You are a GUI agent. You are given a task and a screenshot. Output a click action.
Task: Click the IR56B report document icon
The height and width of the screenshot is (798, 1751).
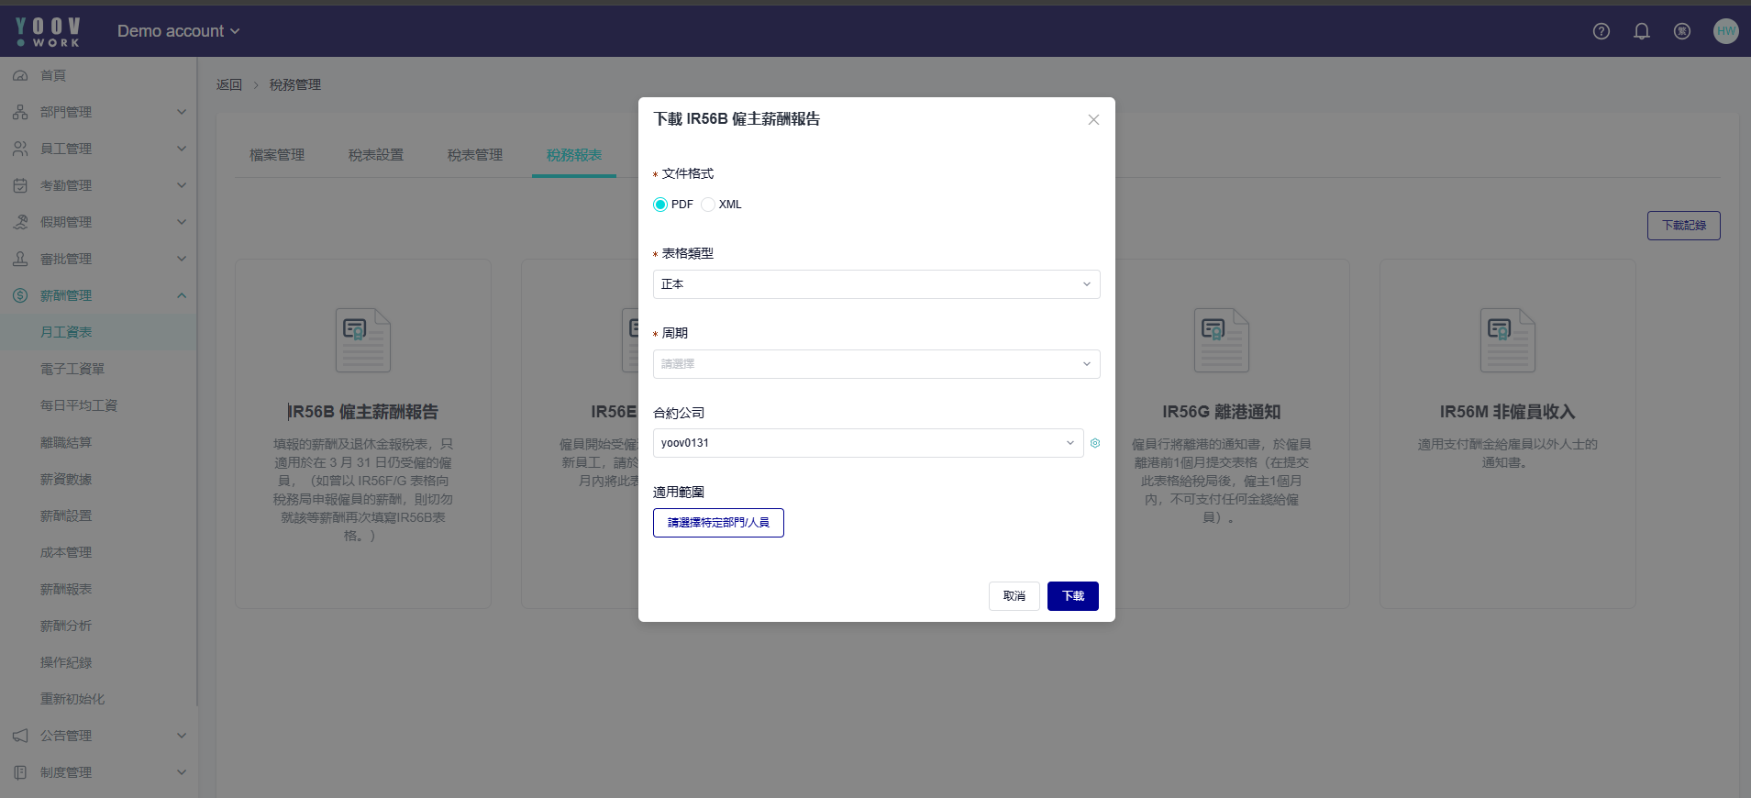pyautogui.click(x=362, y=340)
